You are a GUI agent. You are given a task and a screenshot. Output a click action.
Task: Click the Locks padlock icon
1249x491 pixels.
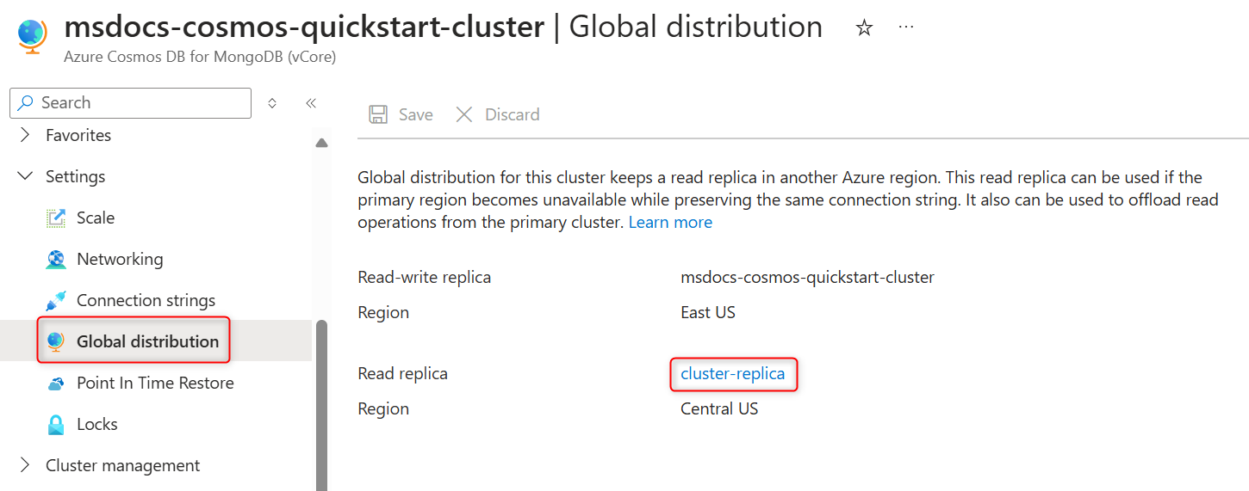click(56, 425)
